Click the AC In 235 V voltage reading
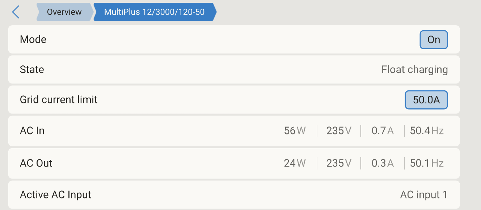481x210 pixels. (339, 130)
